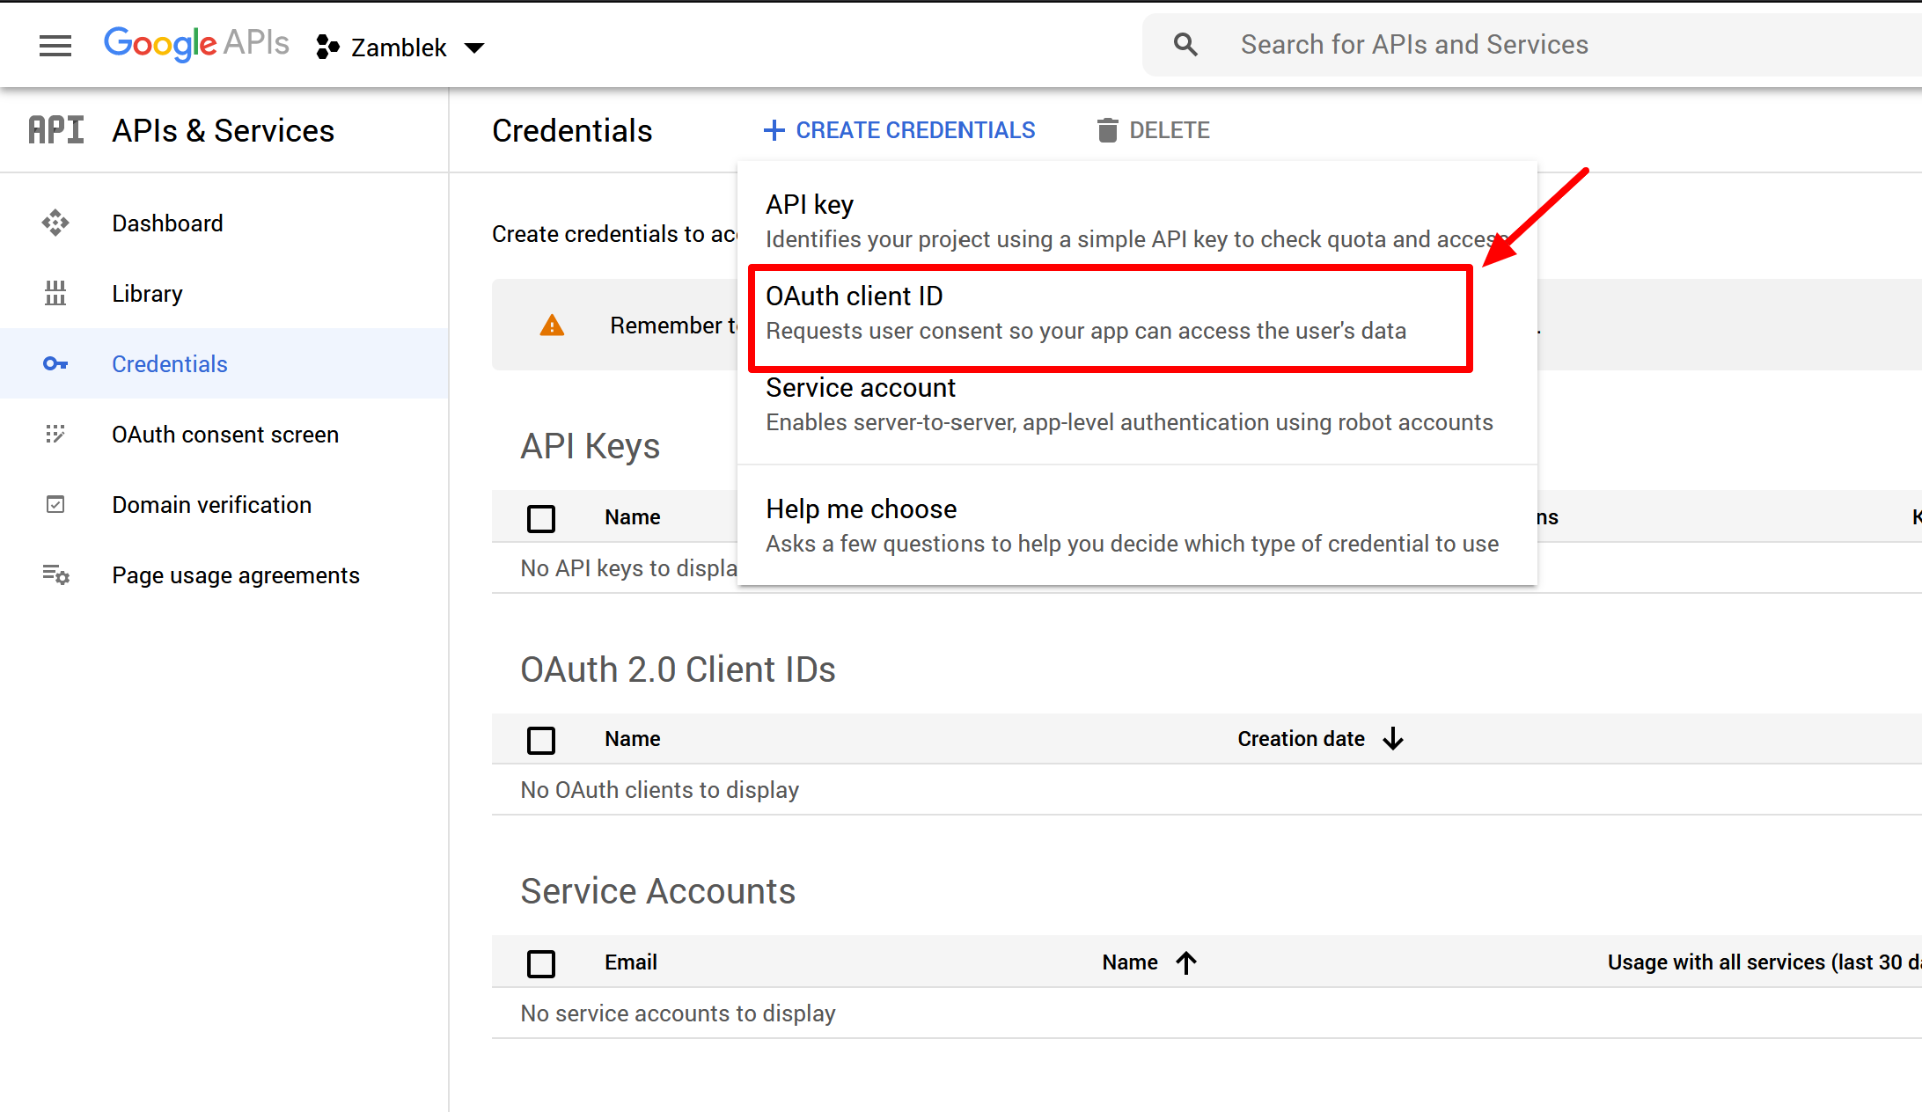Viewport: 1922px width, 1112px height.
Task: Sort by Creation date descending arrow
Action: click(x=1393, y=739)
